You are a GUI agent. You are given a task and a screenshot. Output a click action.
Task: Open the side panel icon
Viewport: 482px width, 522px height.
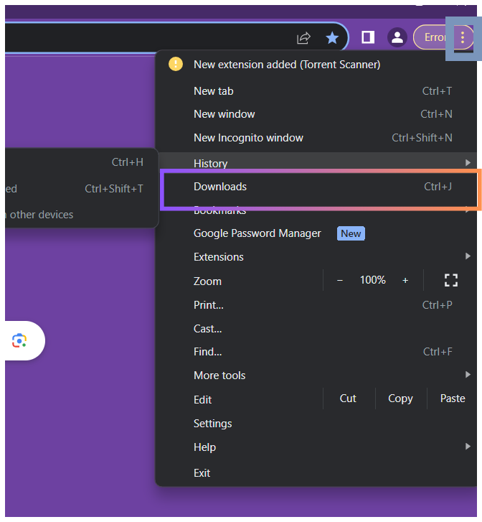click(x=368, y=37)
